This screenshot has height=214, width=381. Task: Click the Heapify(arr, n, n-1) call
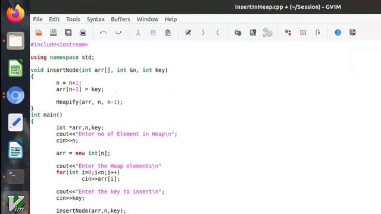click(x=89, y=102)
